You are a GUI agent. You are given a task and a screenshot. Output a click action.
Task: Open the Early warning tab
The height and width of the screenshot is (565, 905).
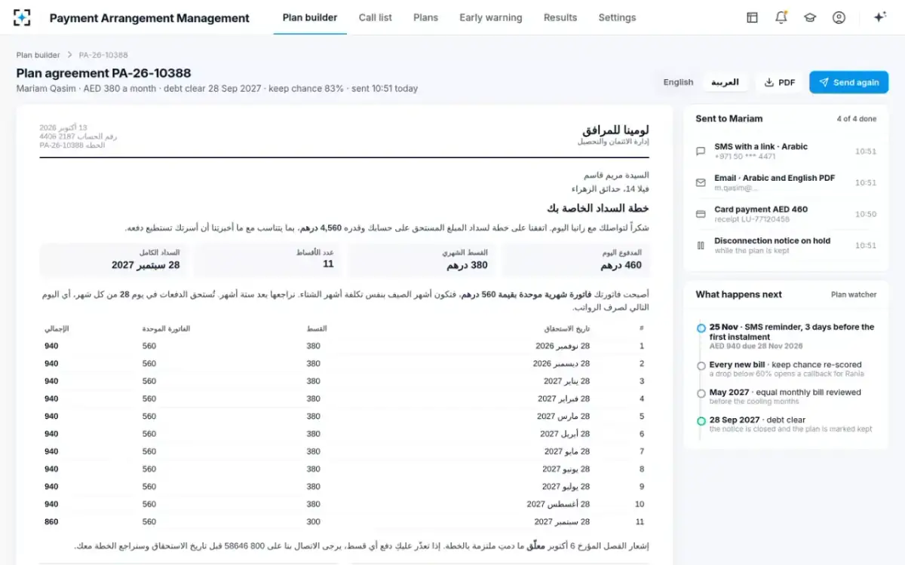tap(490, 17)
